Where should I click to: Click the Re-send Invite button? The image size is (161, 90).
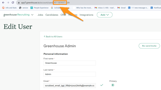point(149,46)
